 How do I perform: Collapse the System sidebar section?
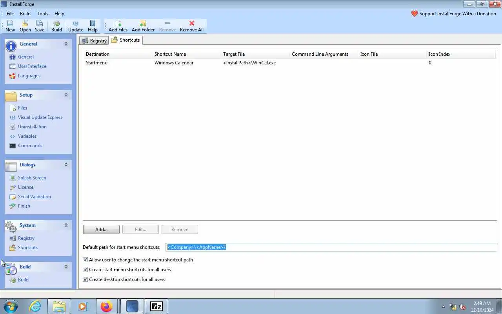[x=66, y=225]
